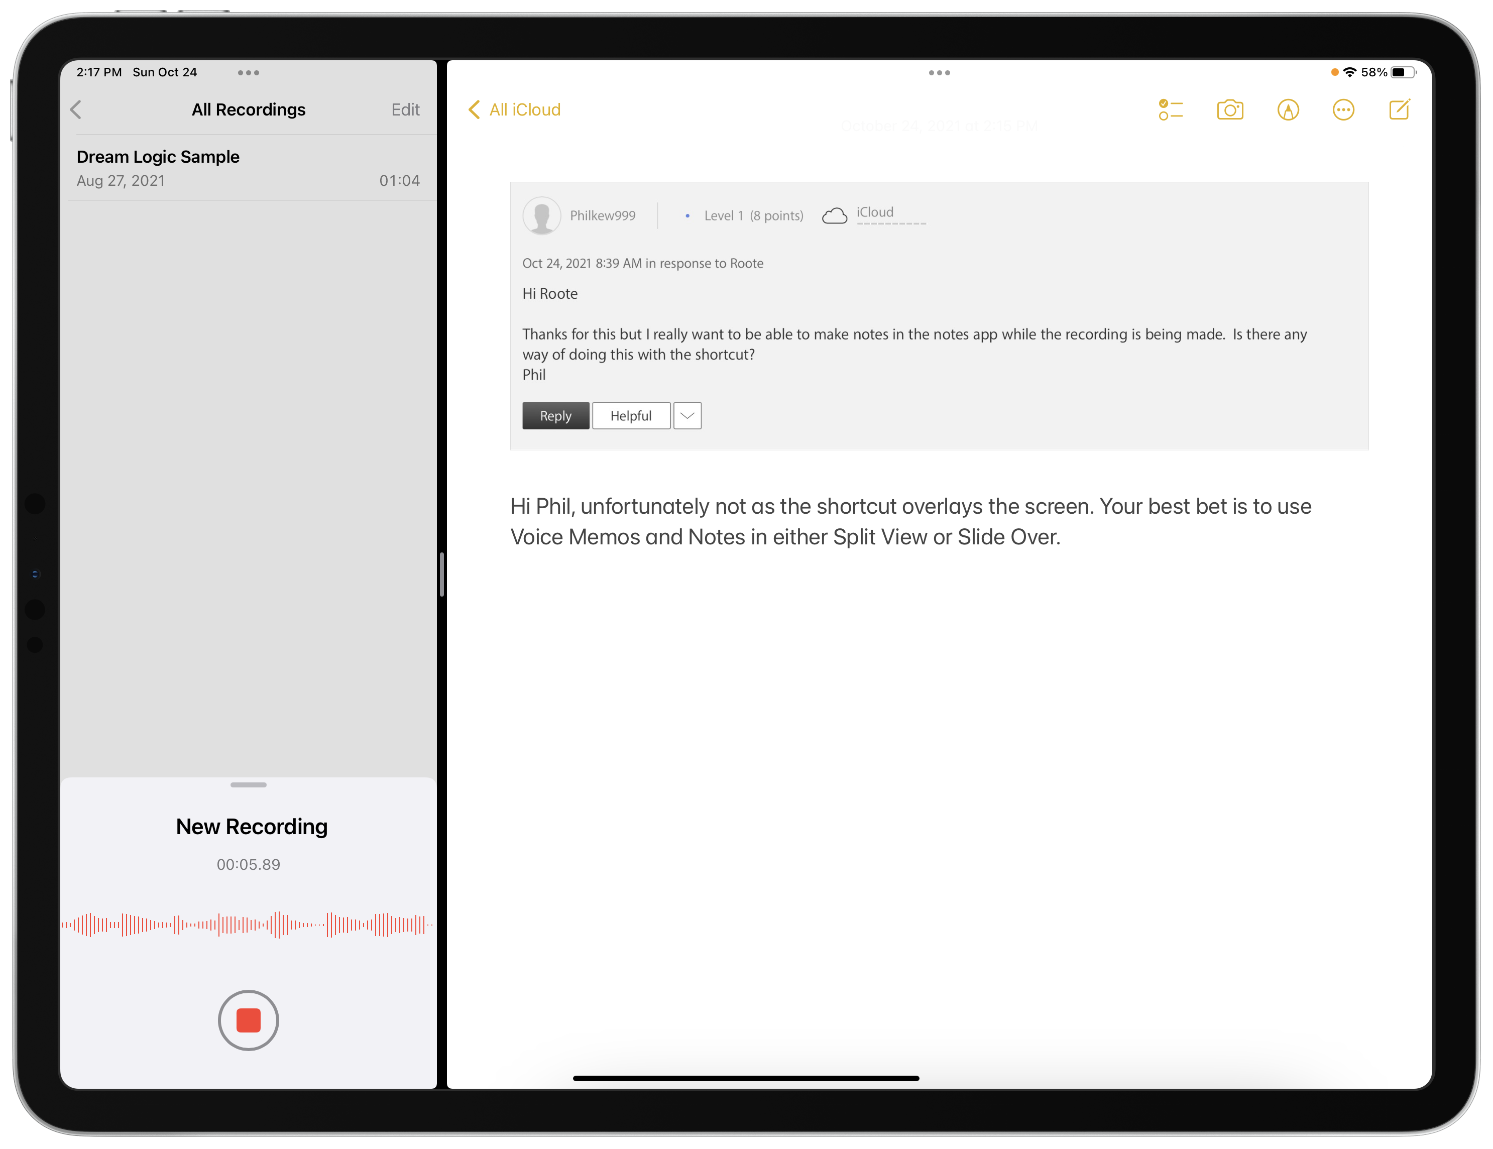Open Markup with the pen icon
The width and height of the screenshot is (1493, 1149).
click(x=1287, y=110)
